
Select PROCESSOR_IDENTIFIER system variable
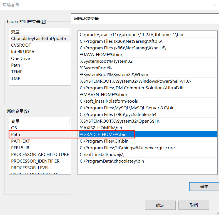pyautogui.click(x=40, y=161)
